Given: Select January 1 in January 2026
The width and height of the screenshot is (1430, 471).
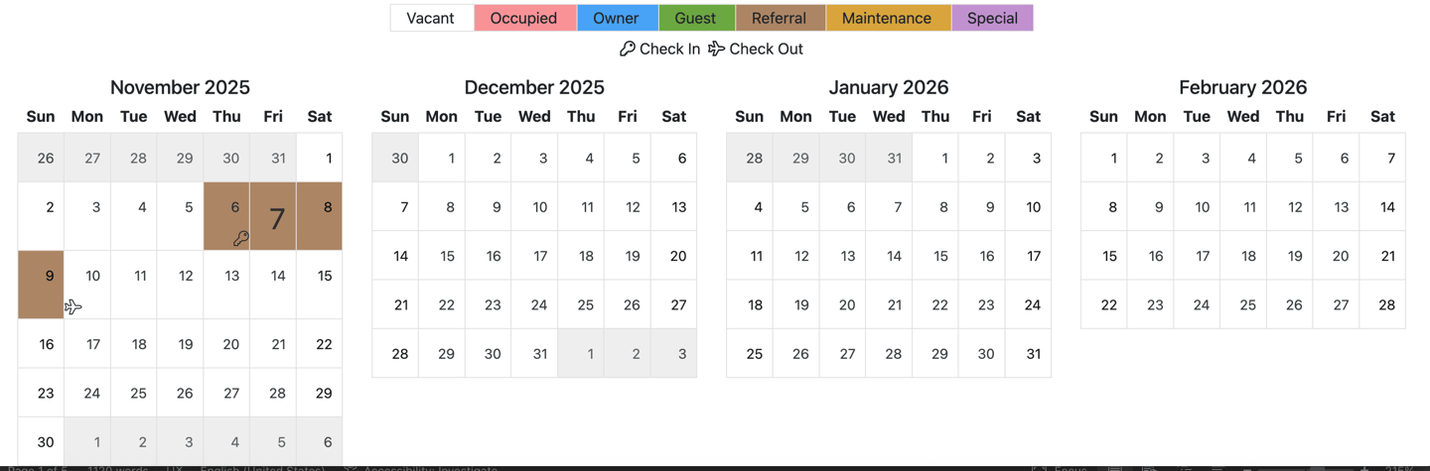Looking at the screenshot, I should pos(935,158).
